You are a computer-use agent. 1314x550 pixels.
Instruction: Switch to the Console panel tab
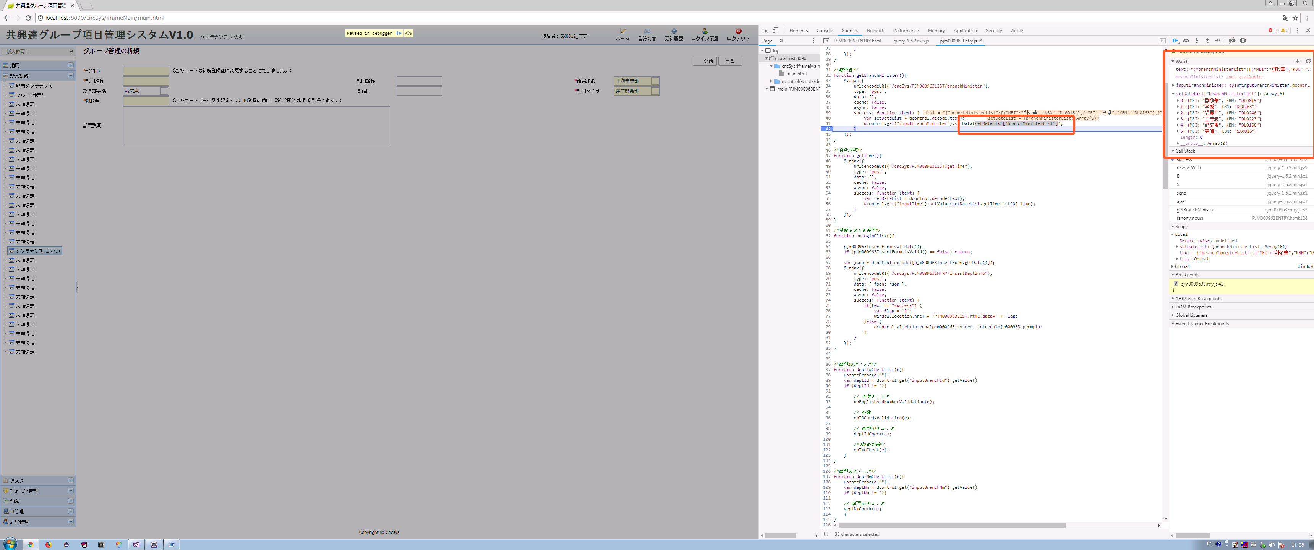[x=824, y=31]
